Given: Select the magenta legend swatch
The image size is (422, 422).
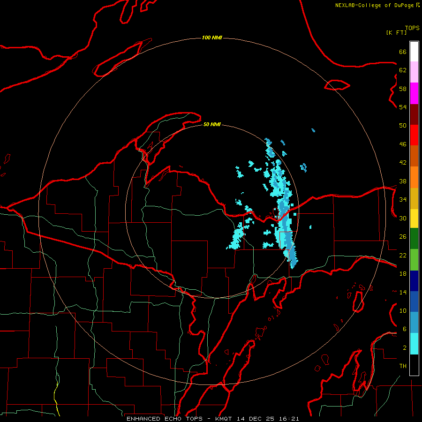Looking at the screenshot, I should (x=414, y=93).
